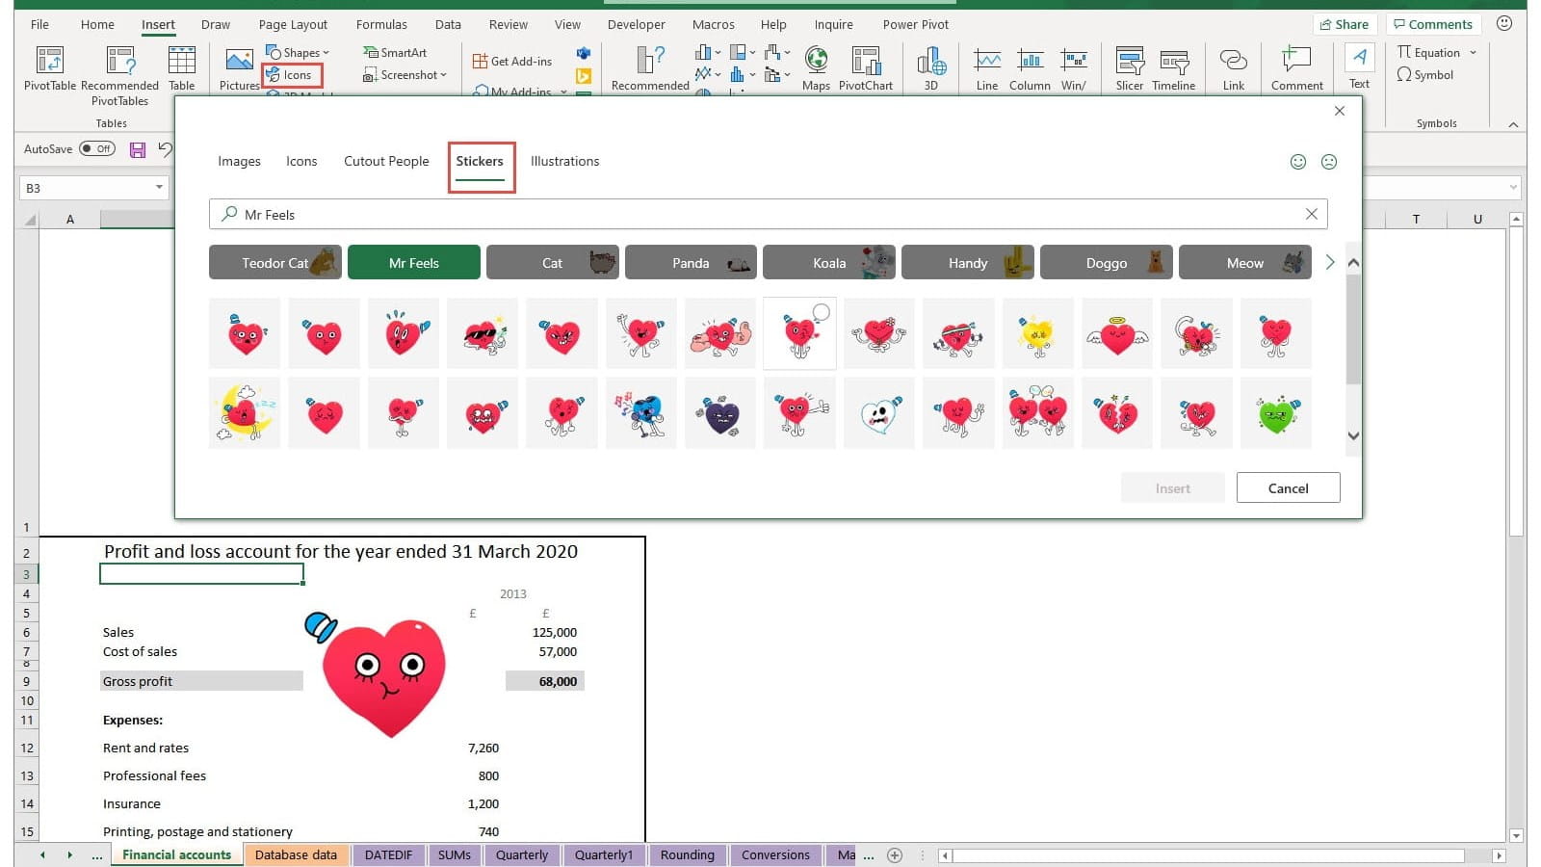Open the Screenshot dropdown menu
Viewport: 1541px width, 867px height.
[x=405, y=75]
